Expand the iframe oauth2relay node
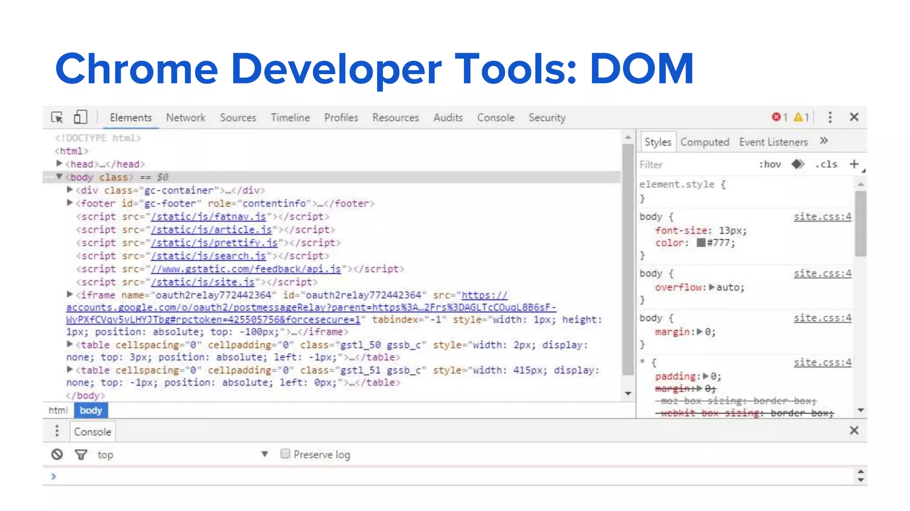Viewport: 910px width, 511px height. pyautogui.click(x=70, y=294)
